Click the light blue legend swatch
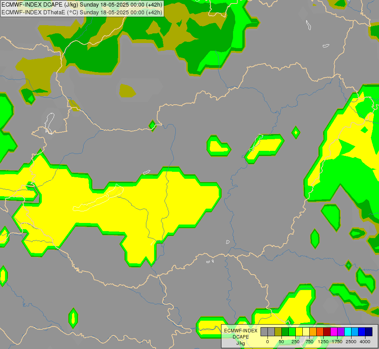 point(355,332)
